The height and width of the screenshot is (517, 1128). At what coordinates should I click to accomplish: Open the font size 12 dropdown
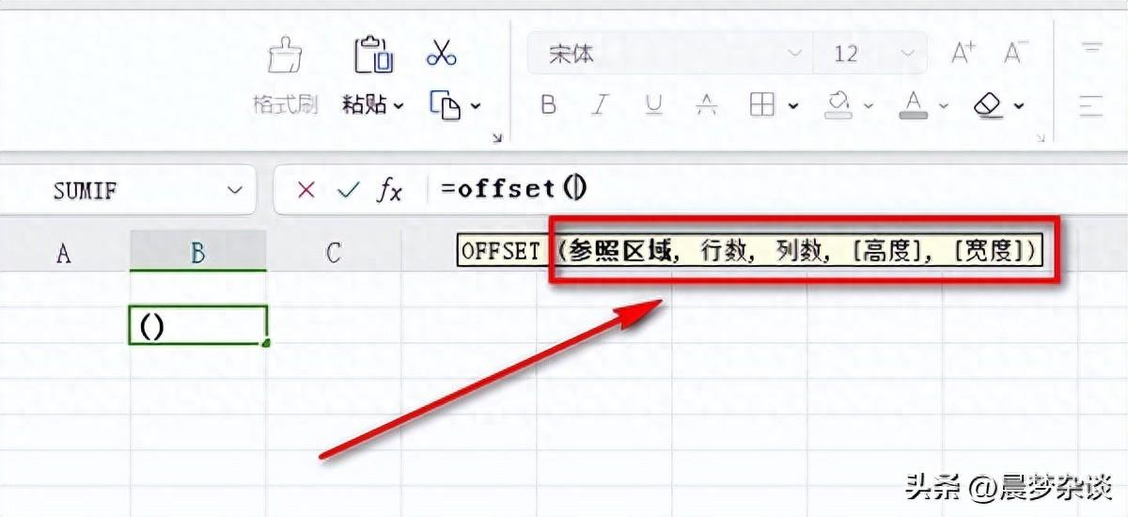pyautogui.click(x=906, y=54)
